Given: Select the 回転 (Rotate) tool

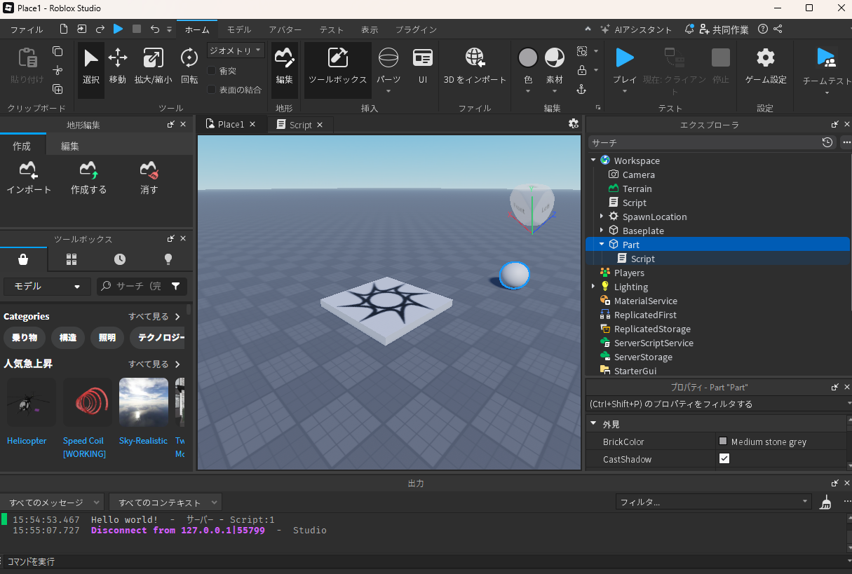Looking at the screenshot, I should pyautogui.click(x=189, y=67).
